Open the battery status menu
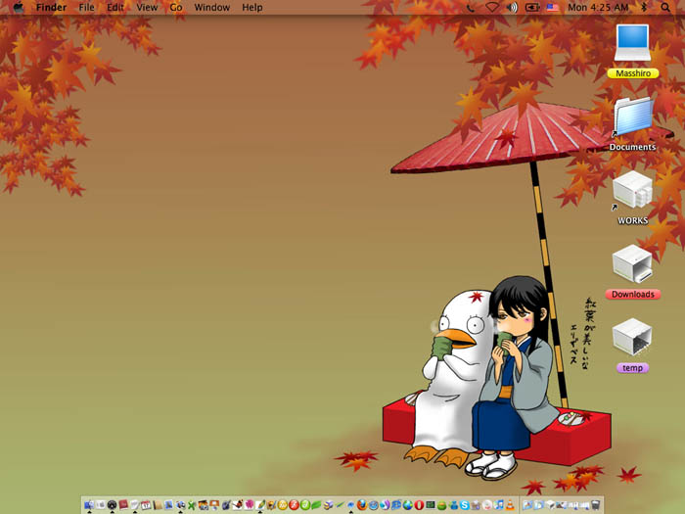Screen dimensions: 685x514 coord(532,8)
